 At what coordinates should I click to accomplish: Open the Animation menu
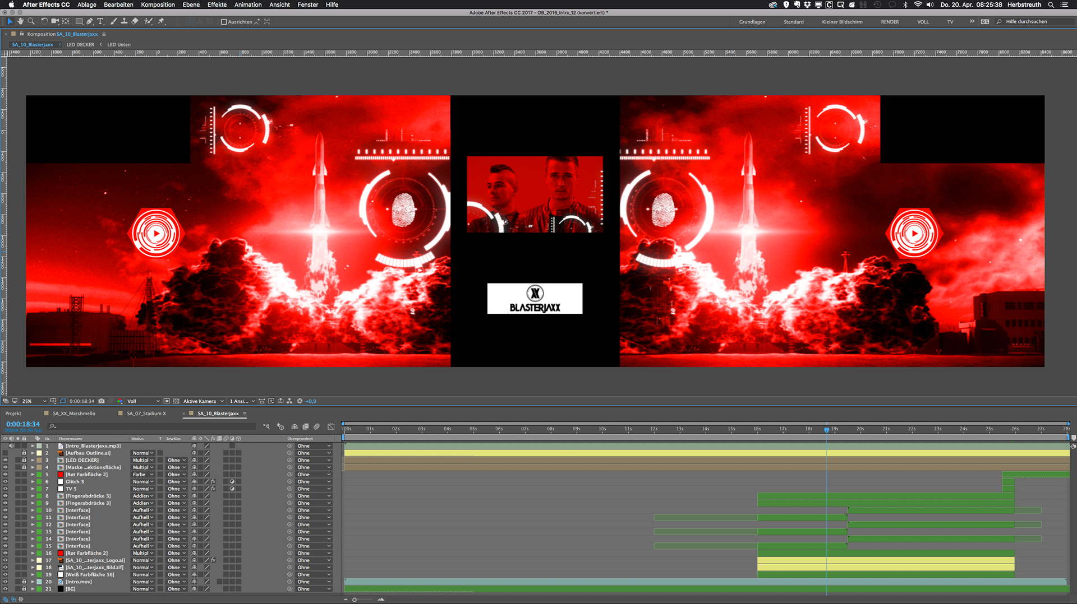[x=248, y=4]
